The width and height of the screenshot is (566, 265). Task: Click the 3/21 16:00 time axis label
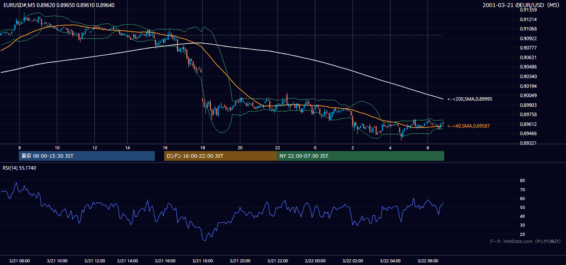click(165, 261)
